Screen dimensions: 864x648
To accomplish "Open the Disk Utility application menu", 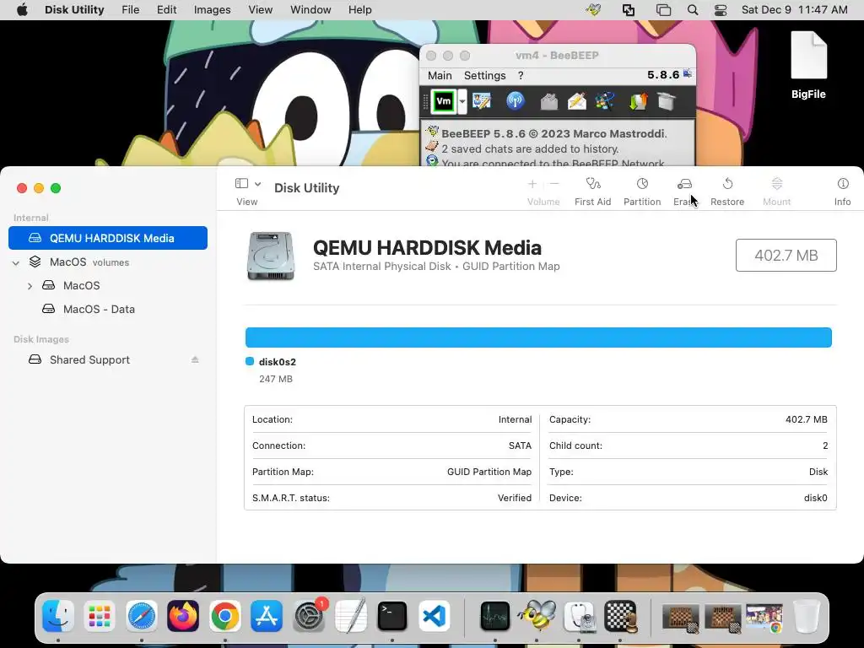I will point(74,10).
